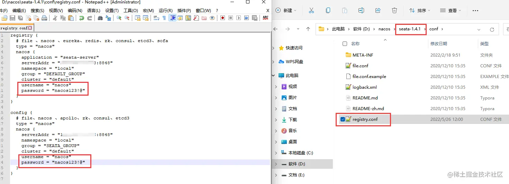Screen dimensions: 509x184
Task: Play back recorded macro icon
Action: point(238,18)
